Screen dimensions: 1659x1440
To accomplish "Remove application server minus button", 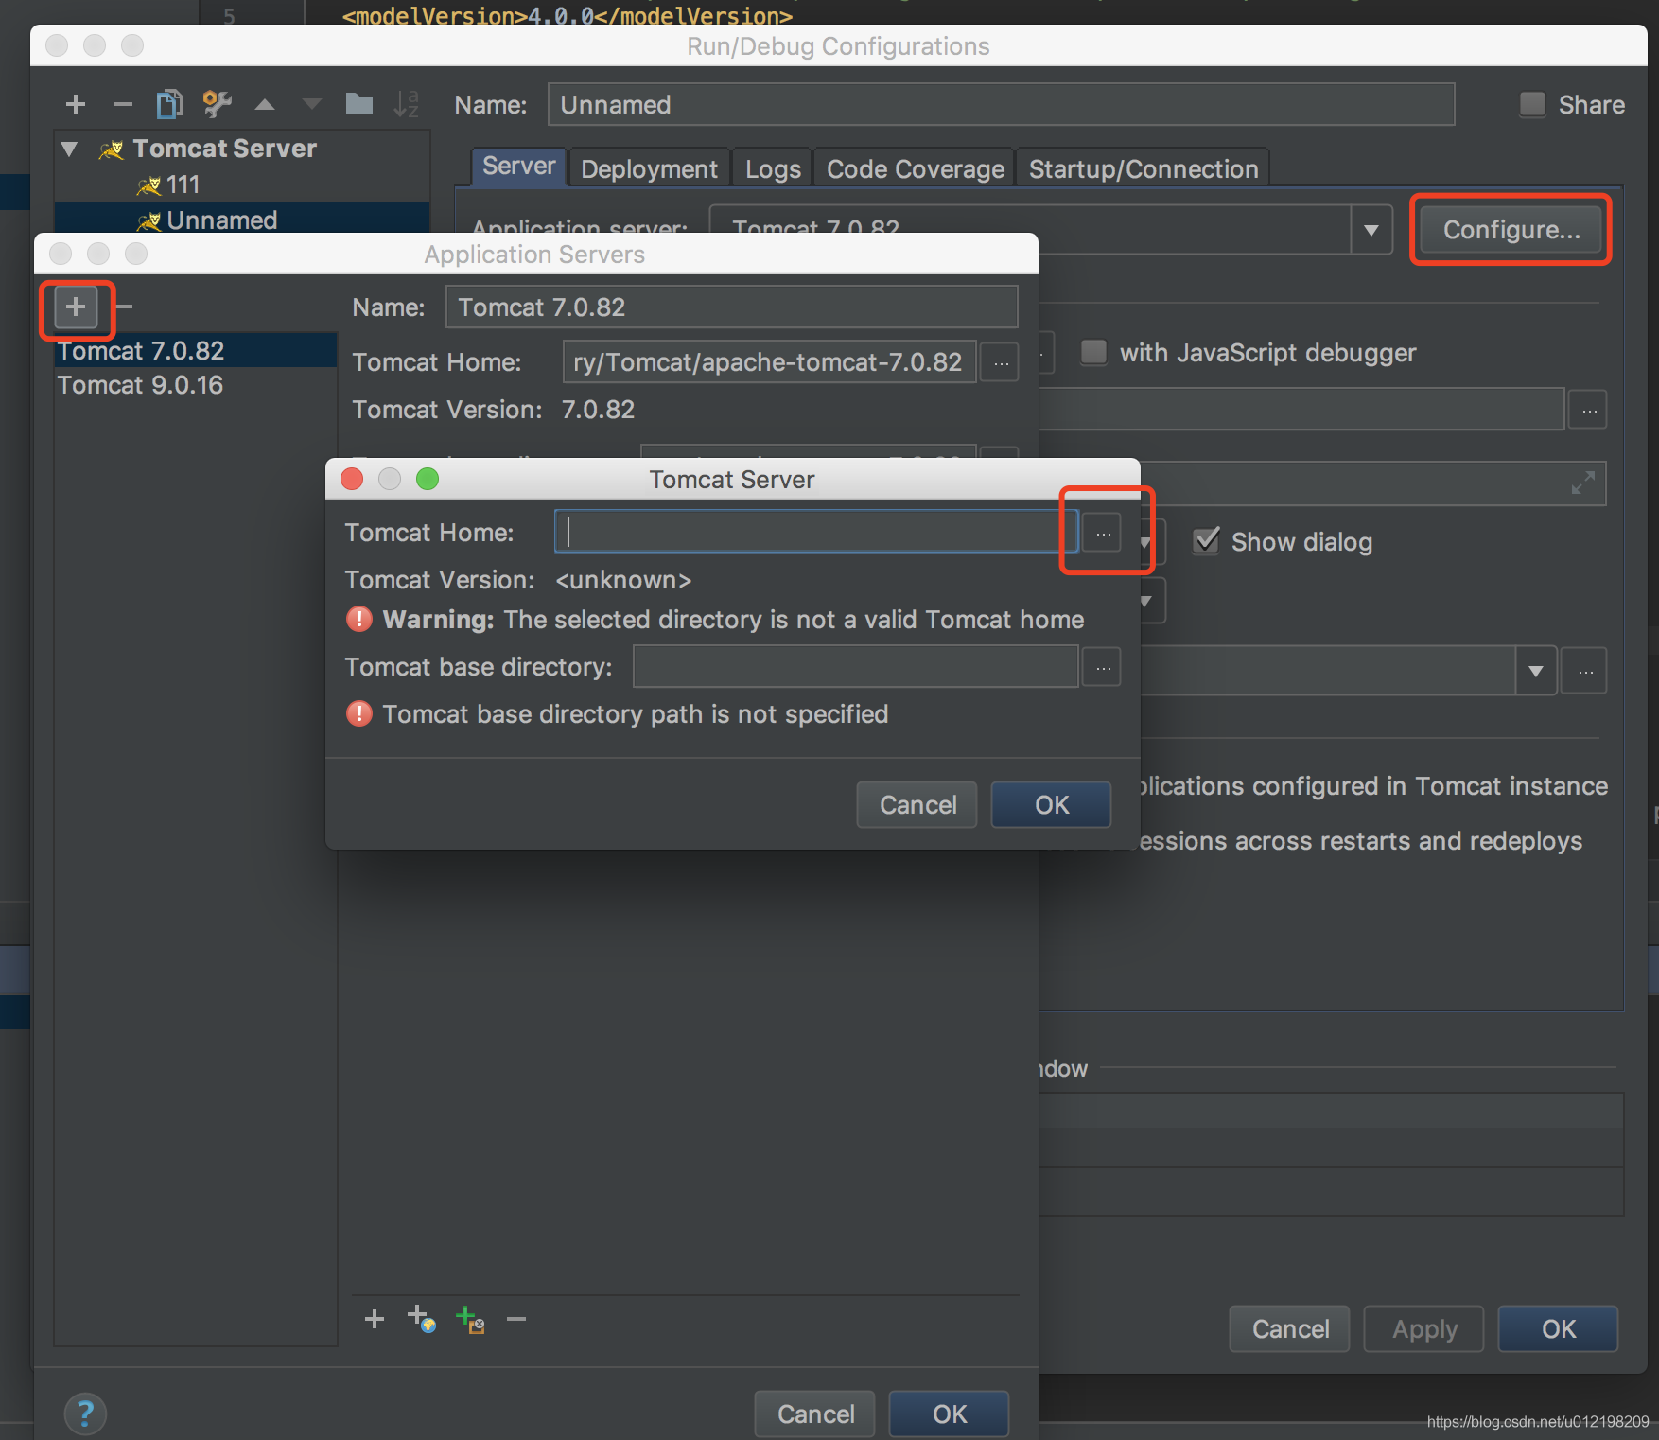I will 124,307.
